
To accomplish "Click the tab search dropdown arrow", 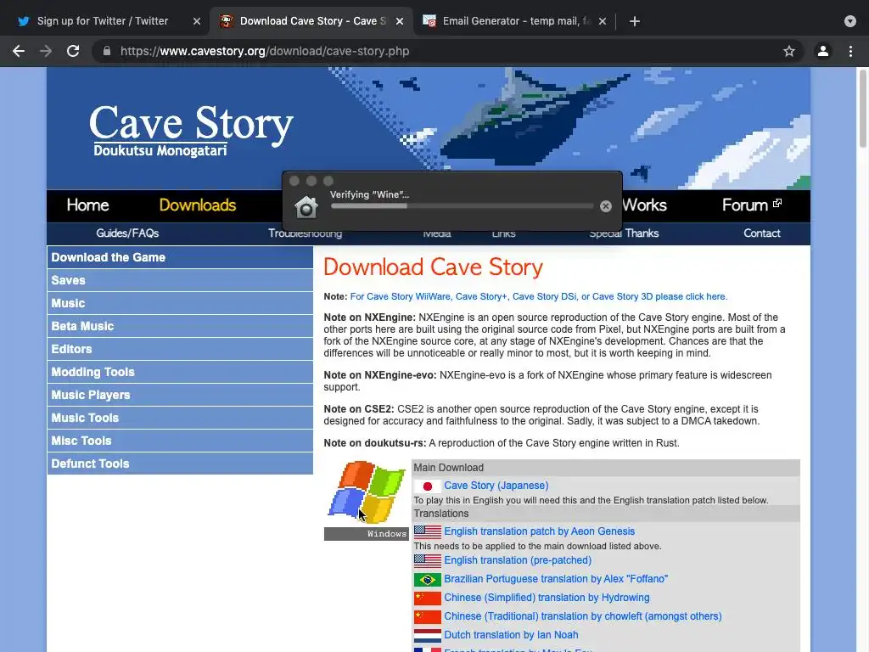I will pos(850,21).
